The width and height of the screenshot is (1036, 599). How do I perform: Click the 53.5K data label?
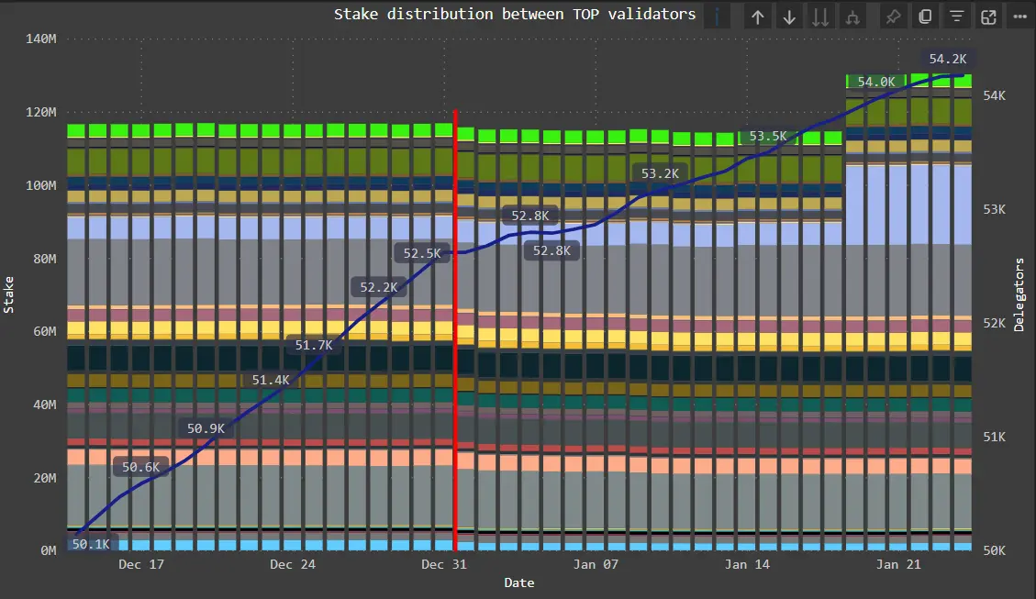768,137
